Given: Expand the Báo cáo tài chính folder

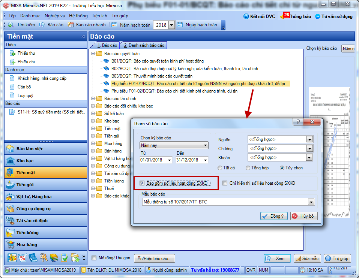Looking at the screenshot, I should [93, 99].
